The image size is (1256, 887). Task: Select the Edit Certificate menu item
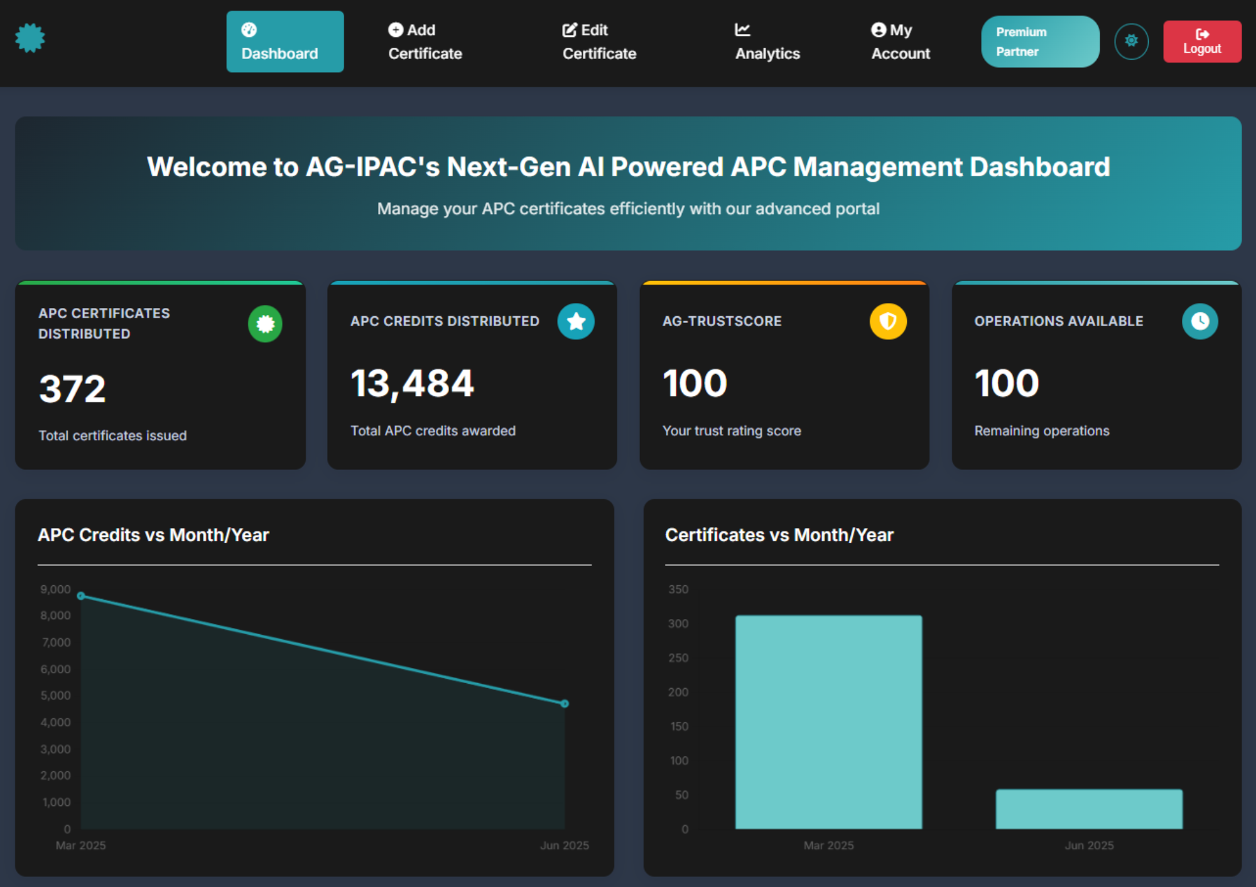[597, 41]
